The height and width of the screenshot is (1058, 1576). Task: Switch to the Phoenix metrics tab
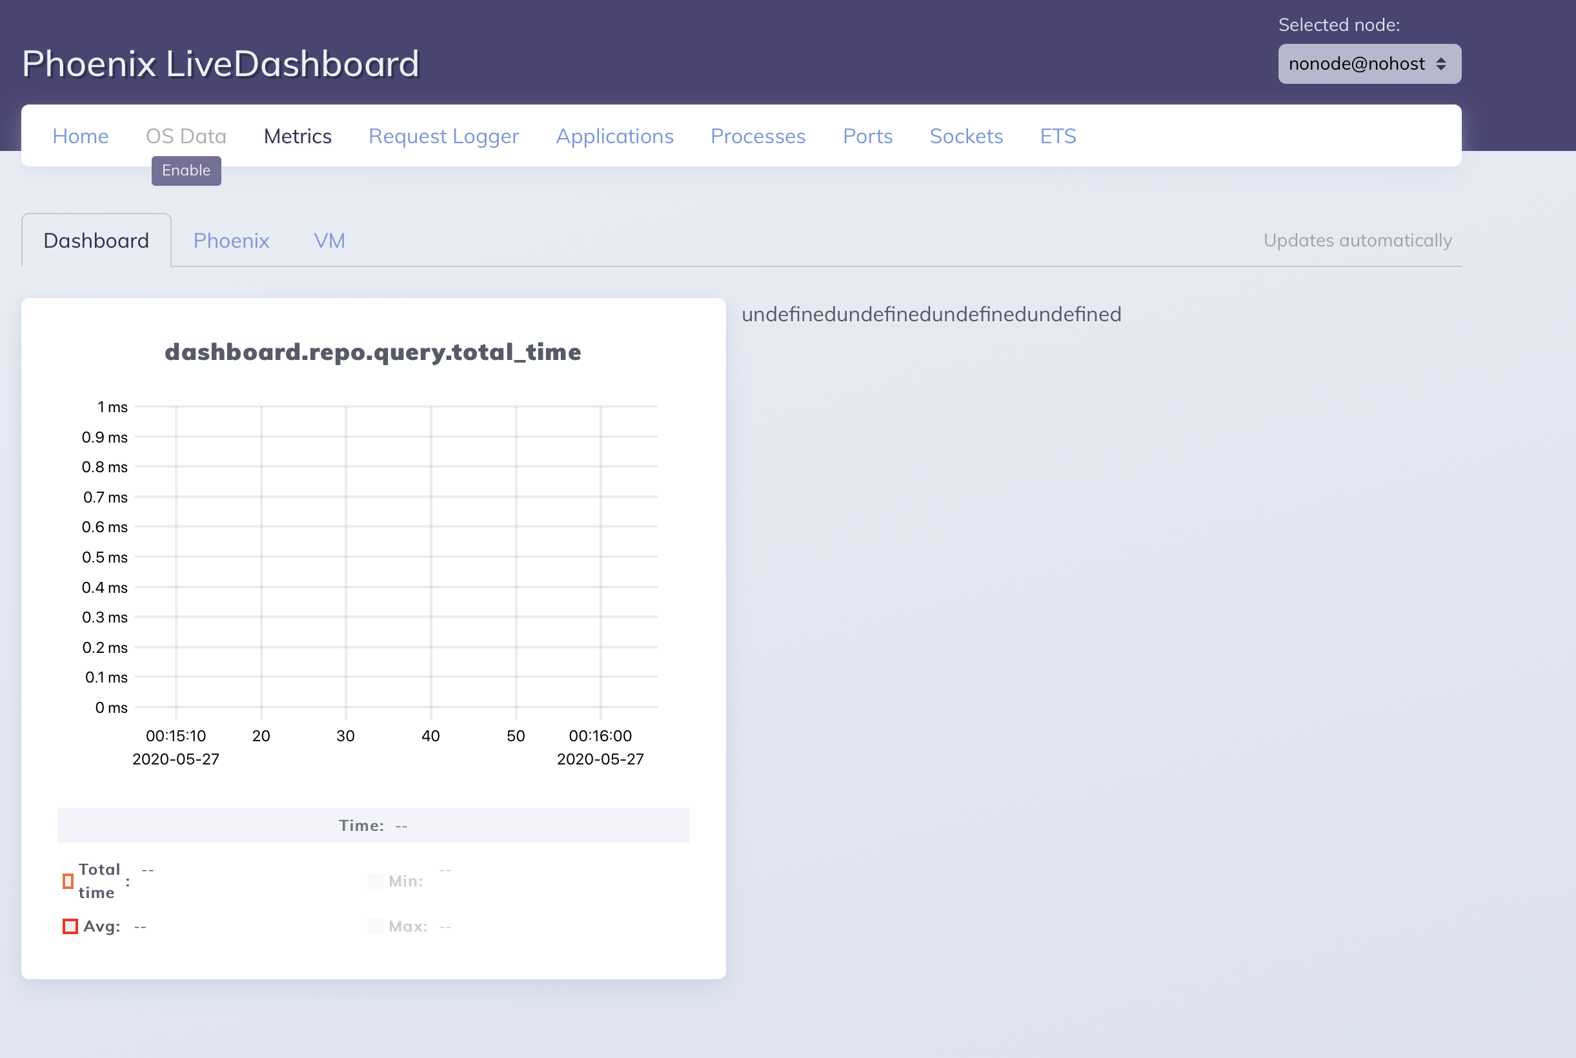click(232, 240)
